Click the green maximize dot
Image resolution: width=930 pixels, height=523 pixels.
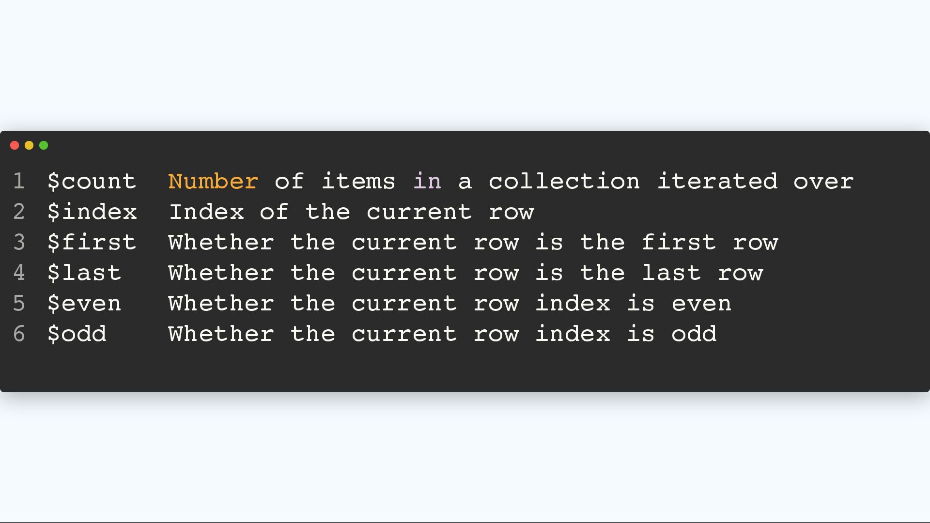point(44,145)
